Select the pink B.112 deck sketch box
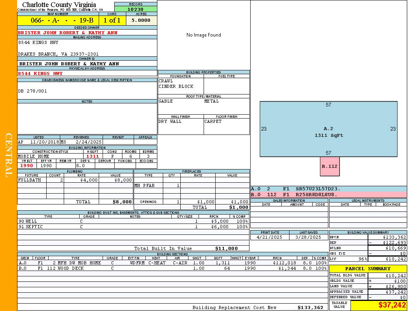Image resolution: width=408 pixels, height=311 pixels. [330, 166]
